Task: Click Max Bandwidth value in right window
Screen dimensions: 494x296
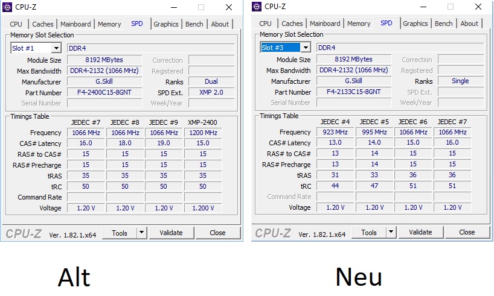Action: coord(354,70)
